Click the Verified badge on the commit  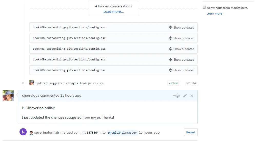click(x=173, y=83)
